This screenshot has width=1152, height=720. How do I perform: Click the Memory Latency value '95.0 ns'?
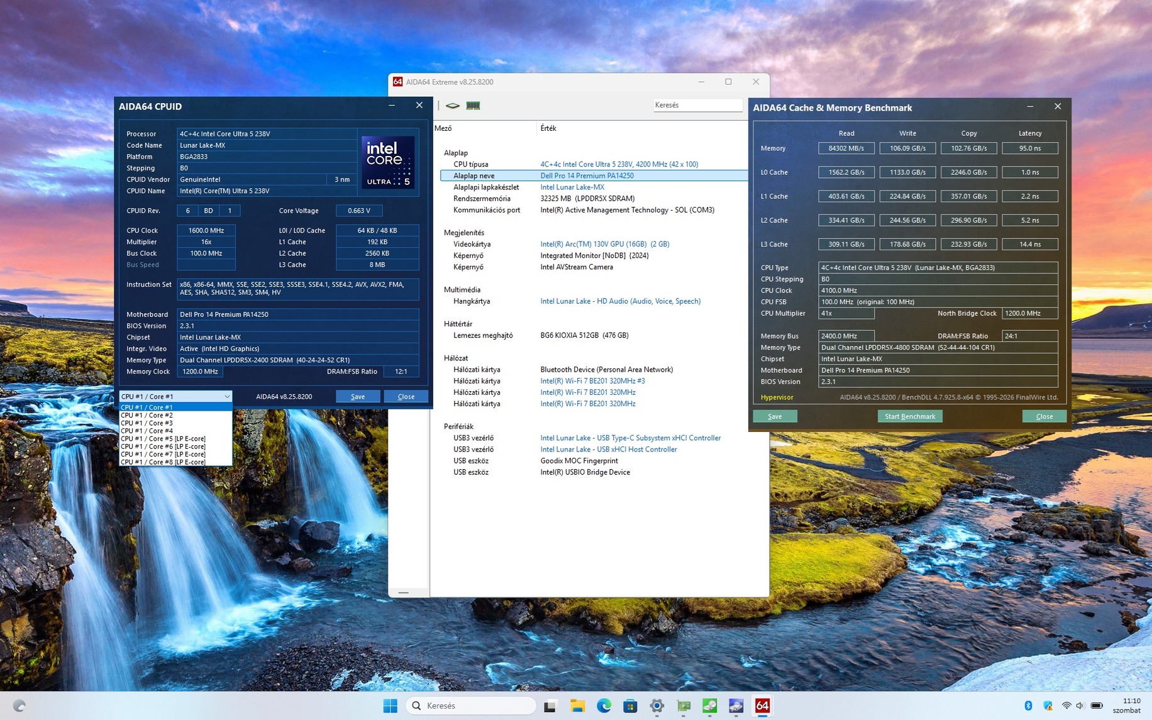[x=1029, y=148]
